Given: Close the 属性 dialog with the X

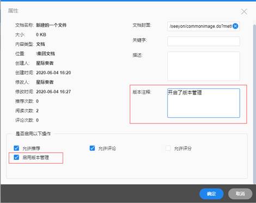Looking at the screenshot, I should (244, 11).
